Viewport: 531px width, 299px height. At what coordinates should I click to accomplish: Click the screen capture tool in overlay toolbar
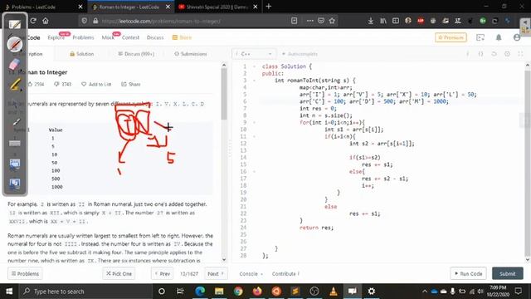[x=15, y=164]
